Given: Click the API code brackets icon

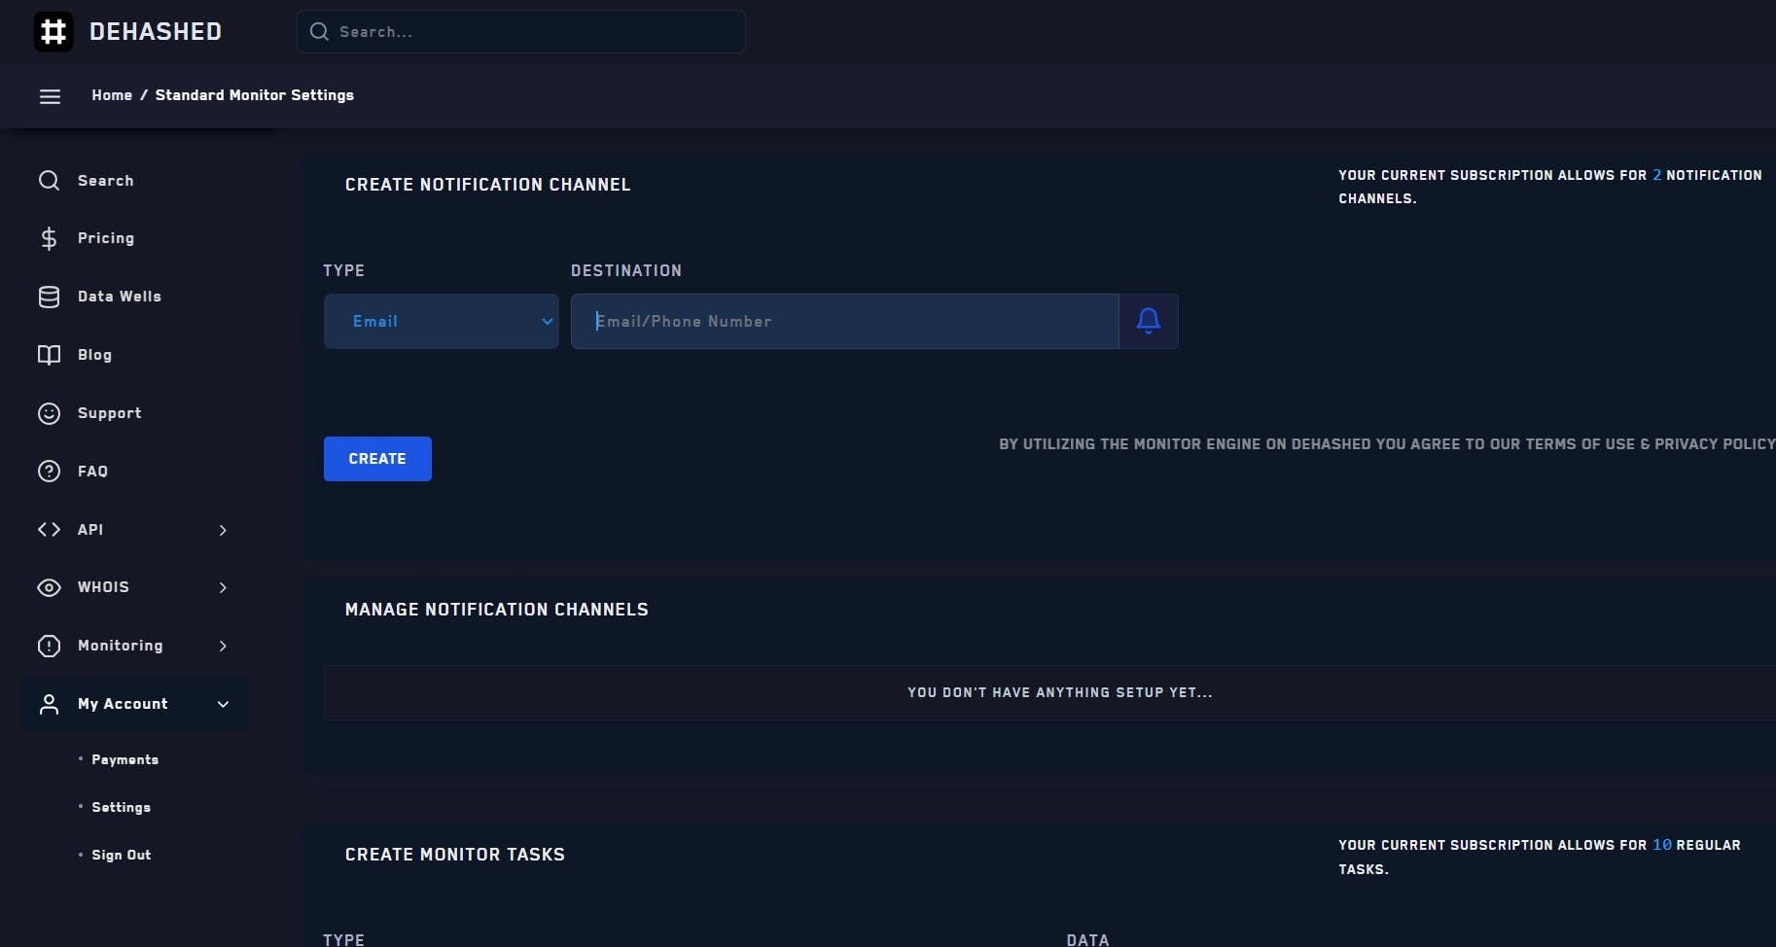Looking at the screenshot, I should (x=49, y=530).
